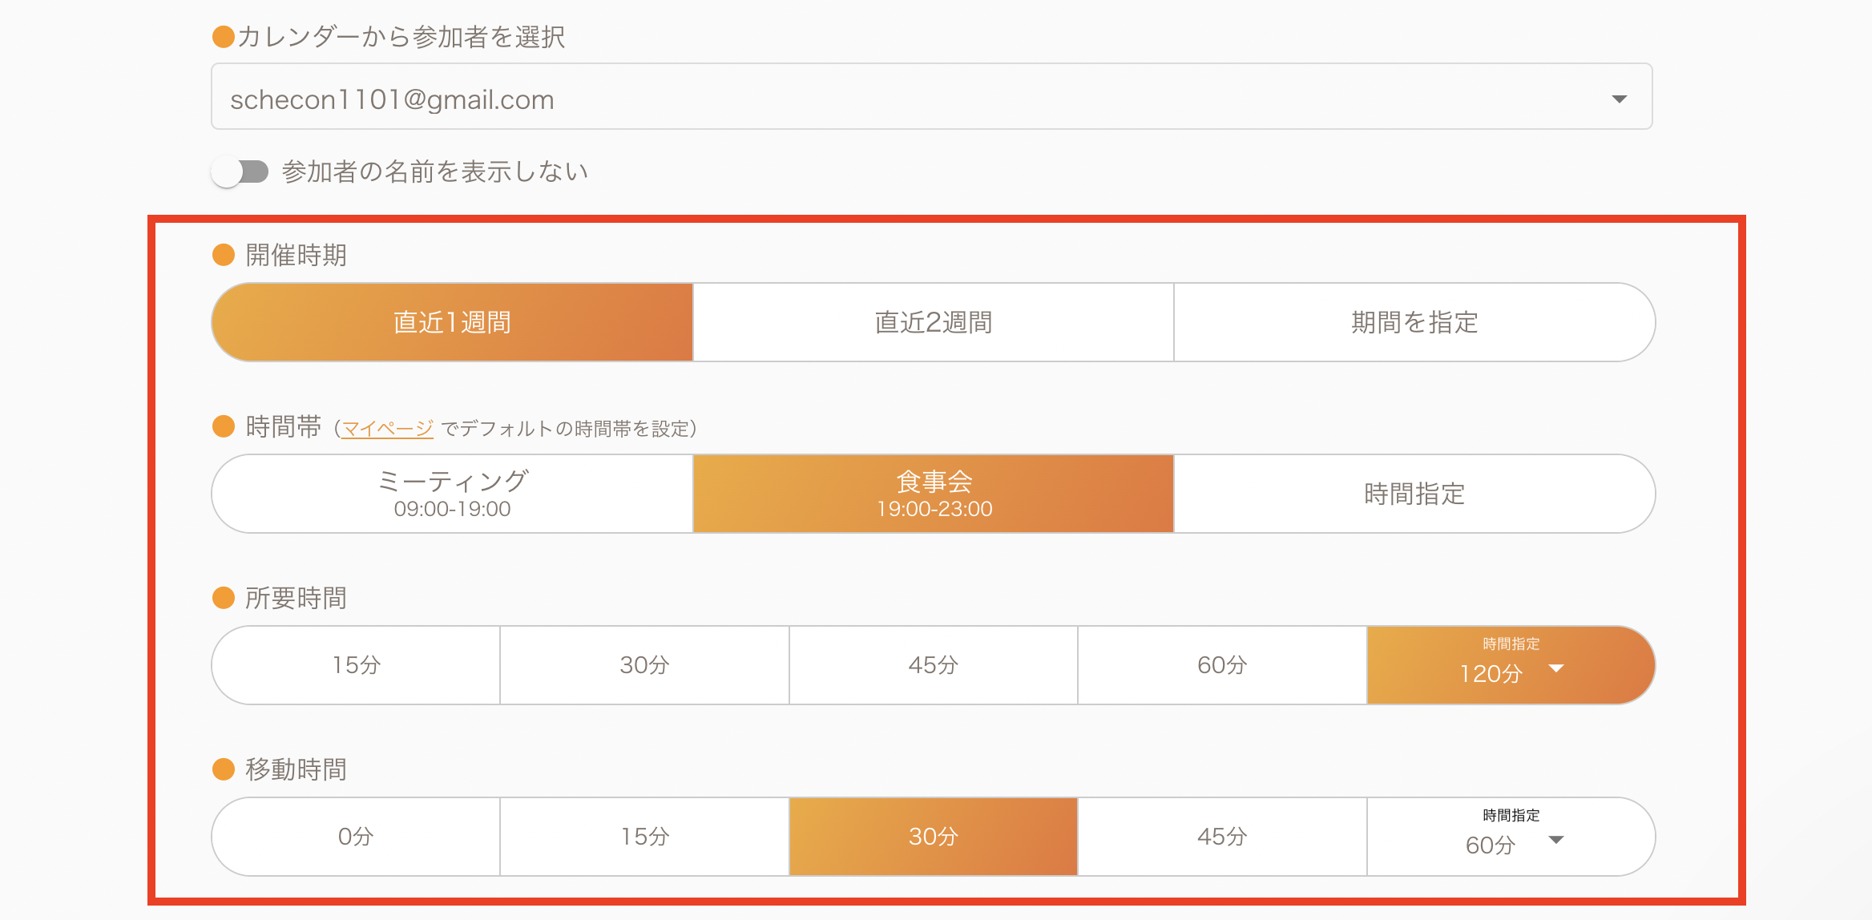
Task: Set 所要時間 to 30分
Action: tap(644, 665)
